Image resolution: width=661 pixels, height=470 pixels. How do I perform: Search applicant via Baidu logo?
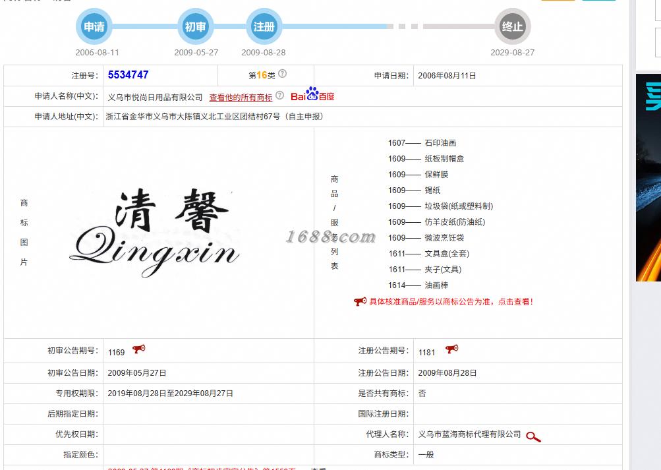pyautogui.click(x=312, y=94)
